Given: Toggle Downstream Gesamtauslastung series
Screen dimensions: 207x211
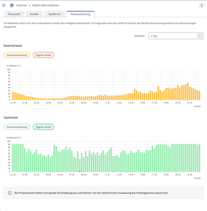Looking at the screenshot, I should coord(17,55).
